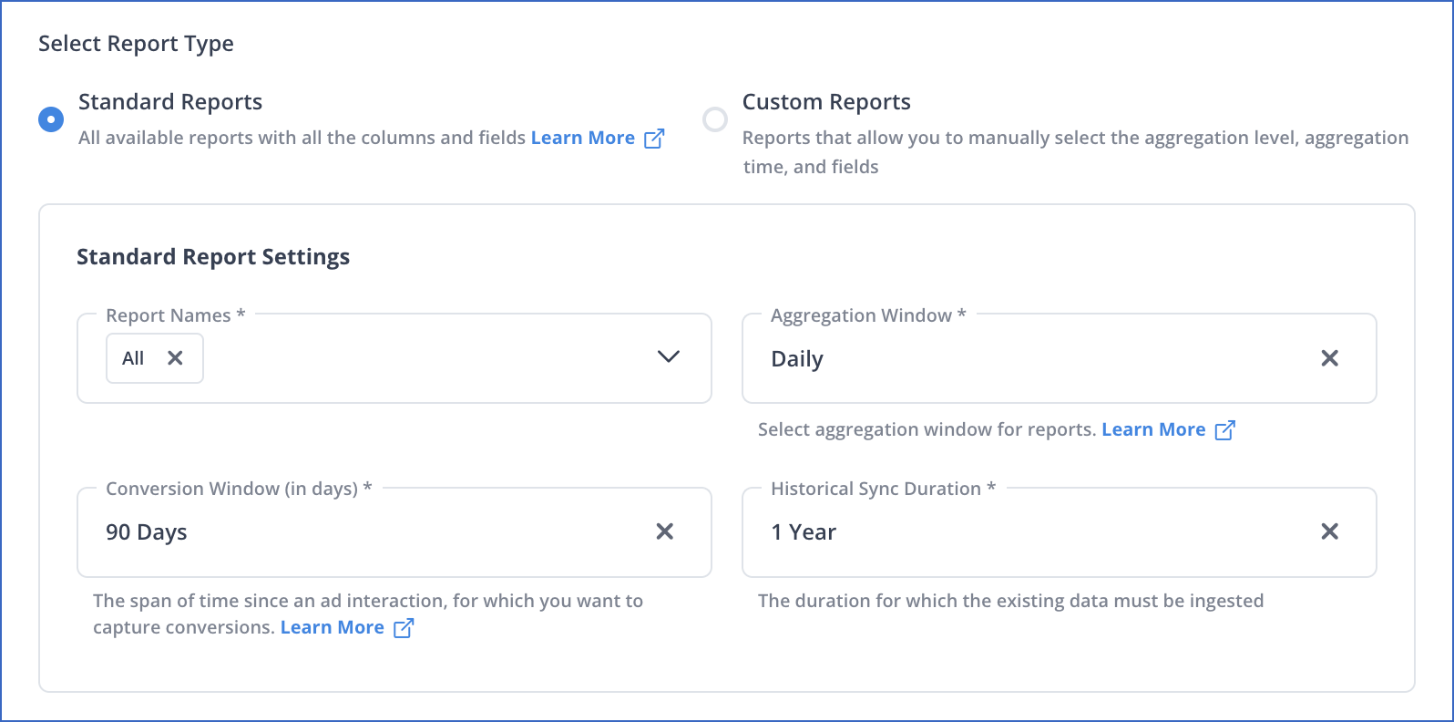
Task: Click the Custom Reports description text
Action: point(1075,152)
